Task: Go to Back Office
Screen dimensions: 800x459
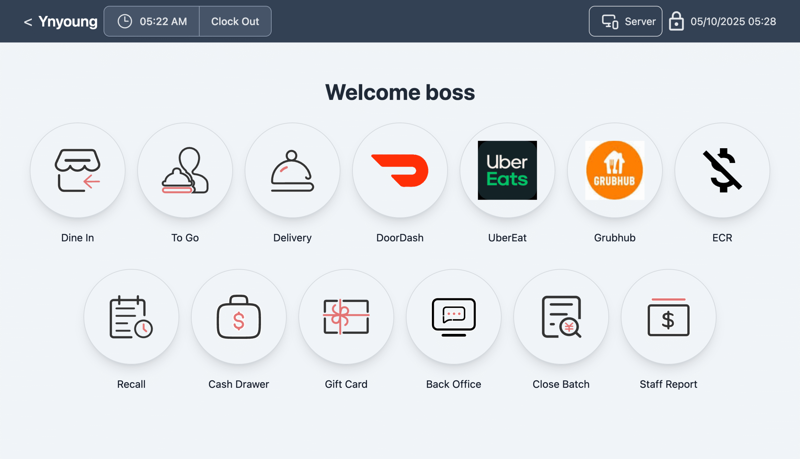Action: [454, 316]
